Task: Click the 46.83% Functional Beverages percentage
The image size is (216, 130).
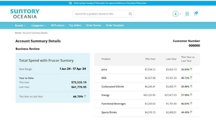Action: point(185,104)
